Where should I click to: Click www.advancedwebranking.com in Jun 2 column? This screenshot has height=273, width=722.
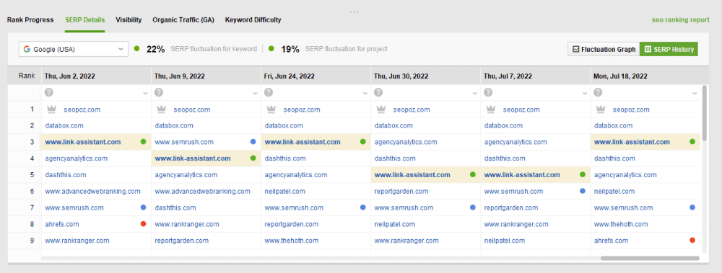(92, 191)
